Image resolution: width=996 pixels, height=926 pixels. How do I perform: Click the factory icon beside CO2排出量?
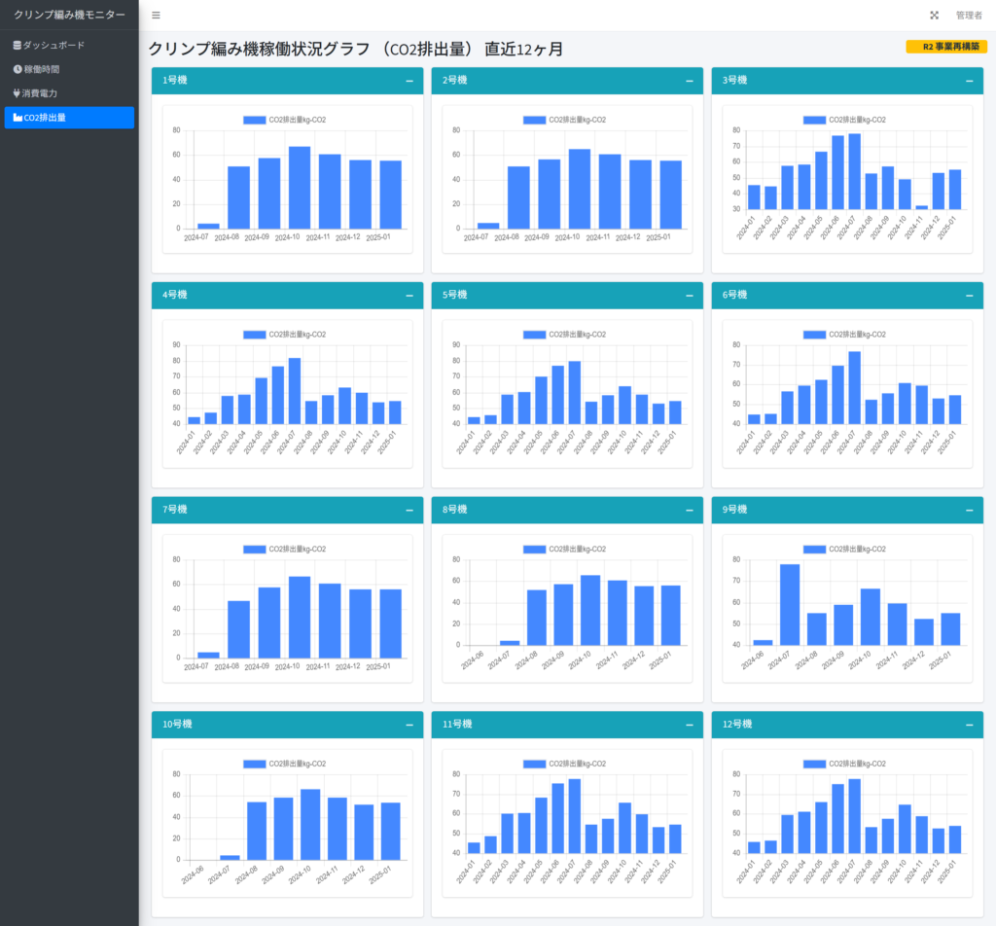click(x=17, y=118)
